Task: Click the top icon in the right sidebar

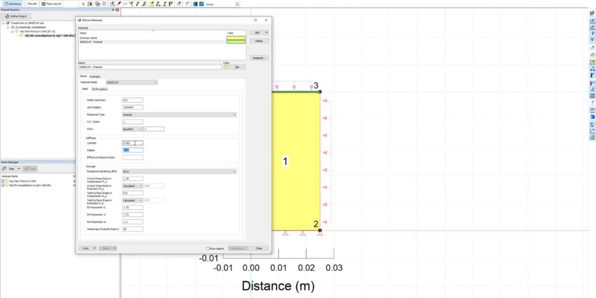Action: pos(591,13)
